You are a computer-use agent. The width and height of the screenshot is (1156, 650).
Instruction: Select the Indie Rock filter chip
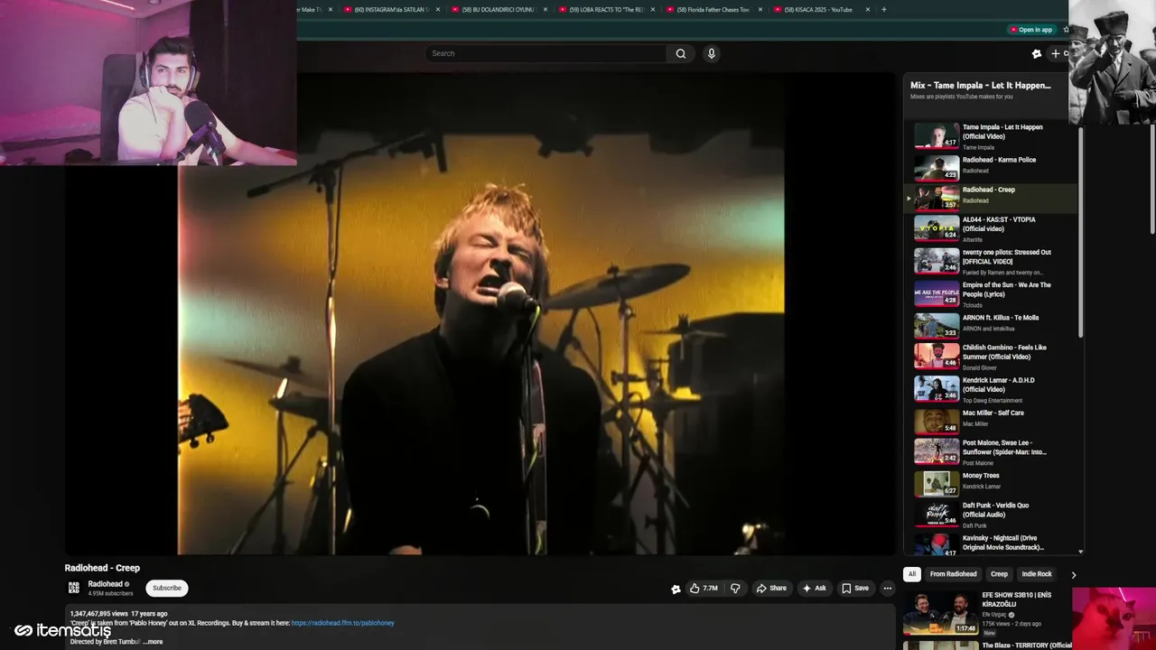1037,574
